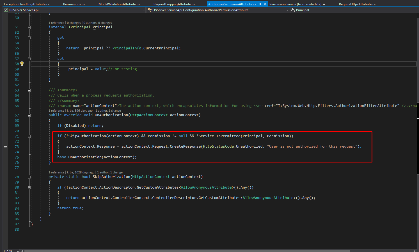Click "krba, 1028 days ago" CodeLens link
419x252 pixels.
[81, 172]
